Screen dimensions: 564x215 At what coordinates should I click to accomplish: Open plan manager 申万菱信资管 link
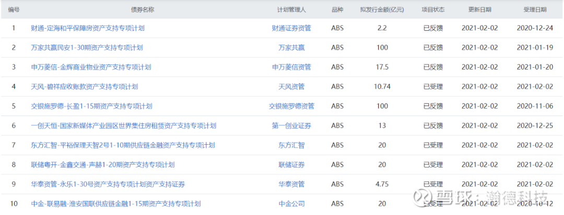tap(291, 67)
